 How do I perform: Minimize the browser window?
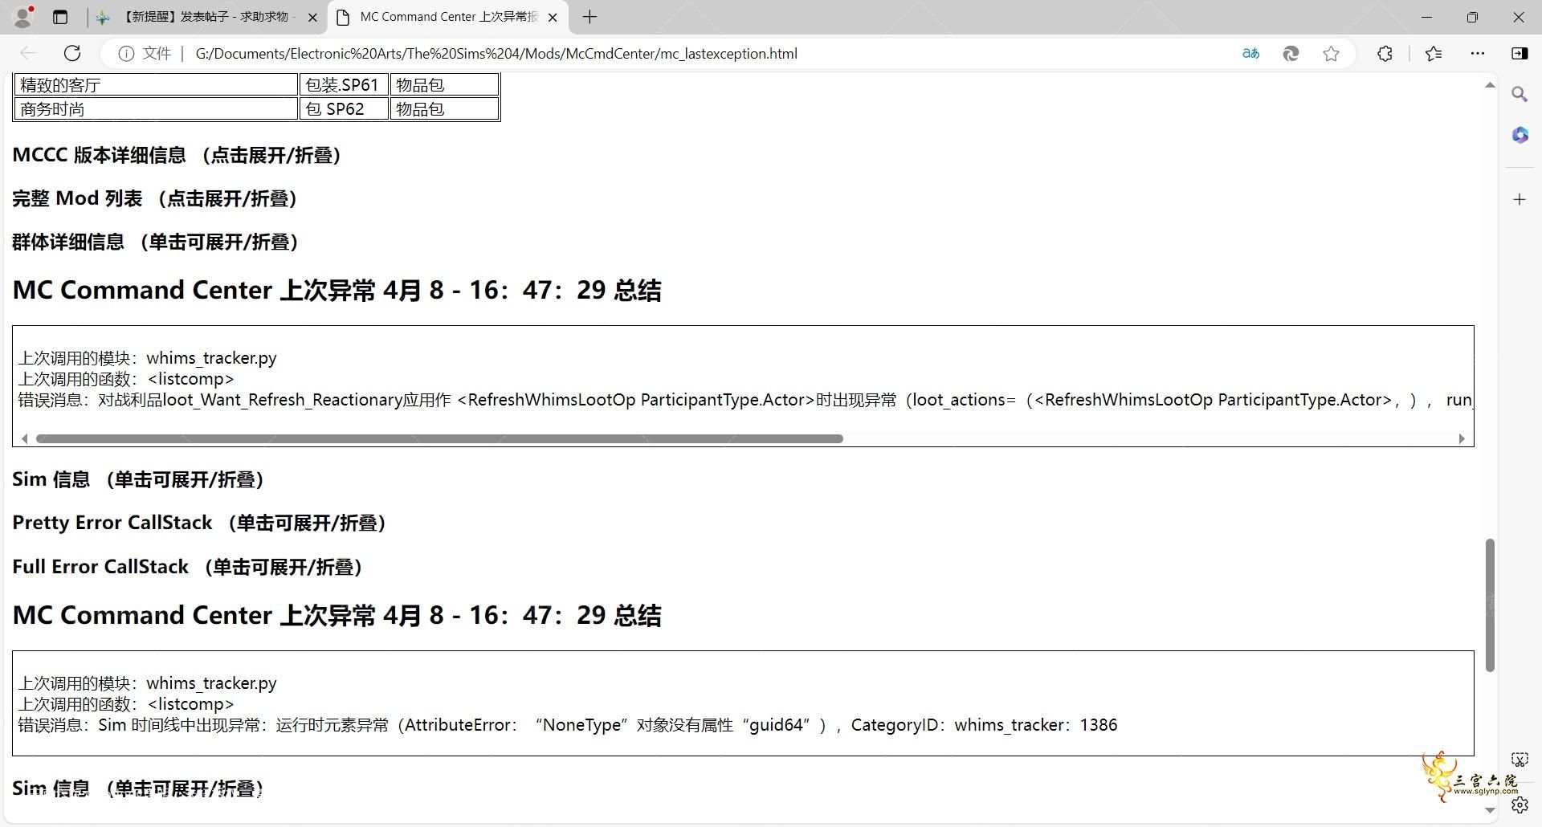point(1426,17)
